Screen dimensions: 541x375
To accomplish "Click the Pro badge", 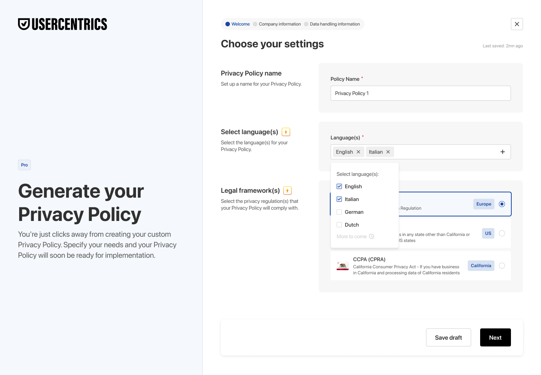I will 24,165.
